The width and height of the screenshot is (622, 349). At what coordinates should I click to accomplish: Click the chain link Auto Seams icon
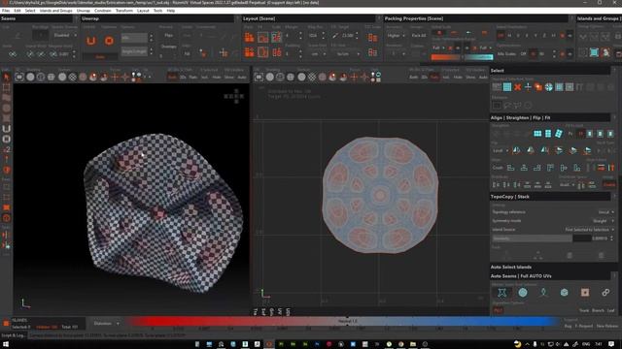pos(605,293)
